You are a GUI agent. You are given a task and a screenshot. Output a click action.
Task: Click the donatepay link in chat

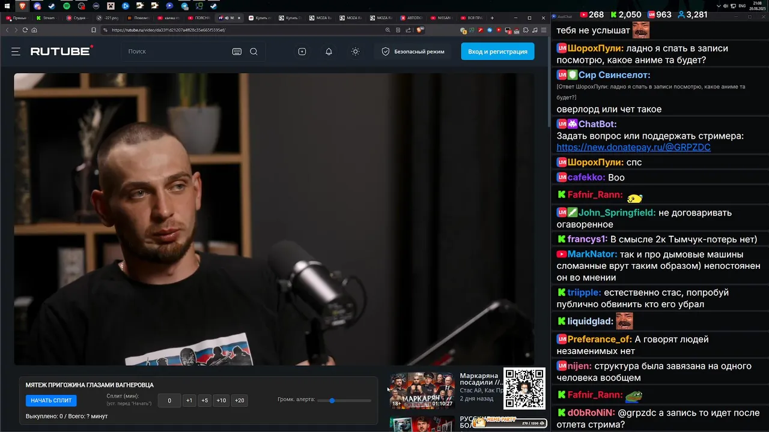(633, 147)
